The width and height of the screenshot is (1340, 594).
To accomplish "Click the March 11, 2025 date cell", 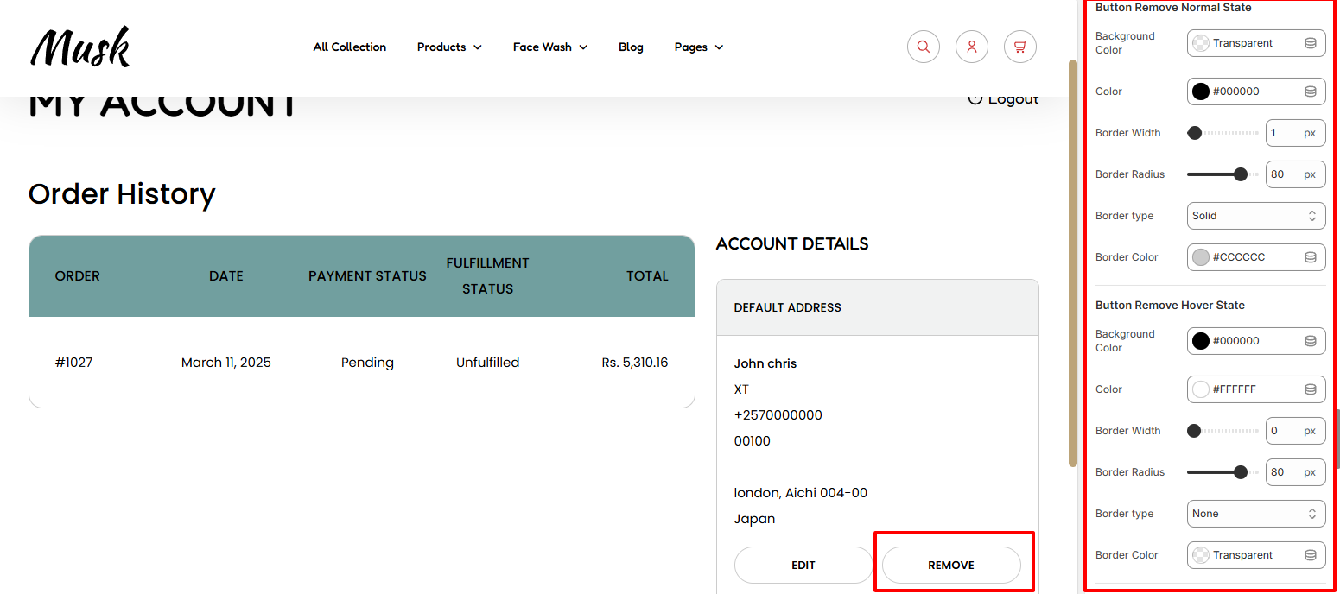I will click(x=226, y=363).
